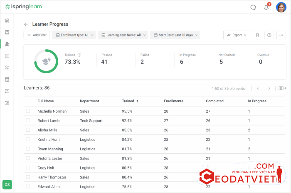Open learner Edward Allen

coord(49,187)
